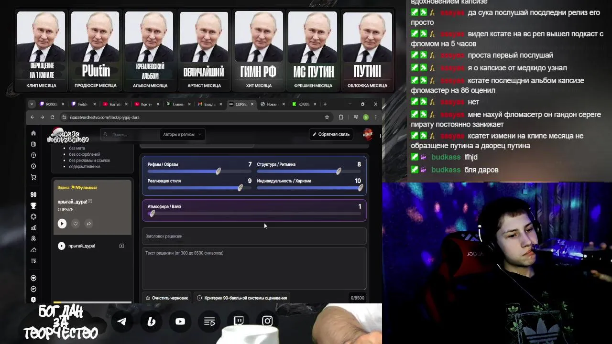Open the shopping cart sidebar icon
This screenshot has width=612, height=344.
tap(33, 177)
